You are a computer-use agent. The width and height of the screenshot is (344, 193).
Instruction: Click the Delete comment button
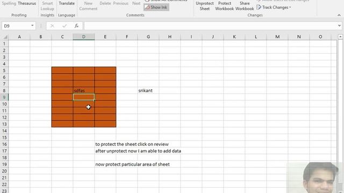(105, 4)
